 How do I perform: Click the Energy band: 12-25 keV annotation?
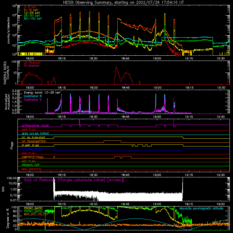click(x=42, y=93)
